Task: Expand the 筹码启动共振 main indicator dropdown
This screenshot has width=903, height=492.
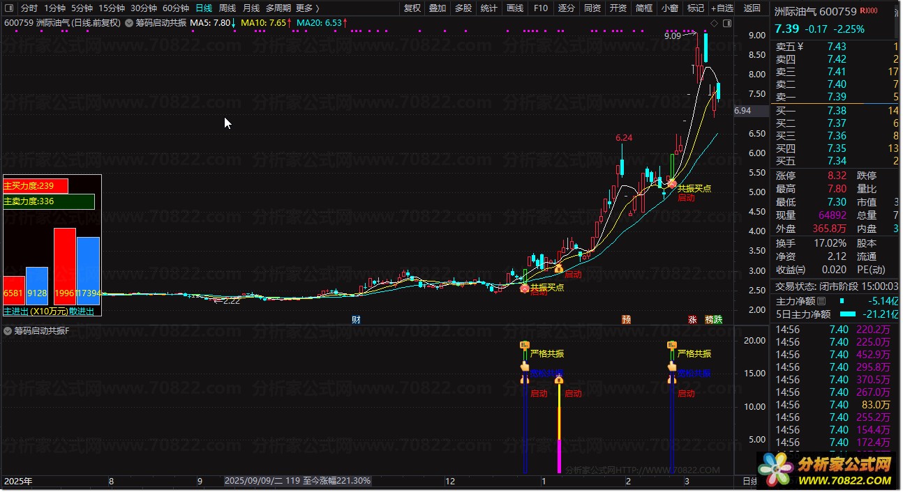Action: pos(129,23)
